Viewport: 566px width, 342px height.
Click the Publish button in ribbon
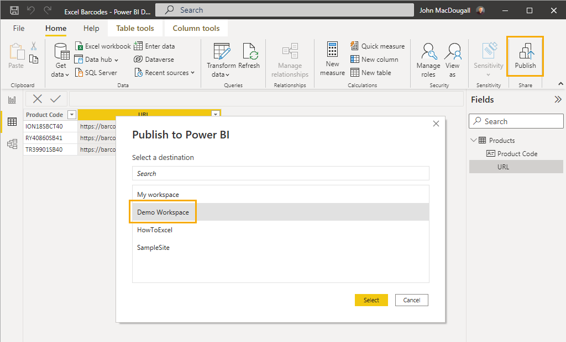point(525,56)
